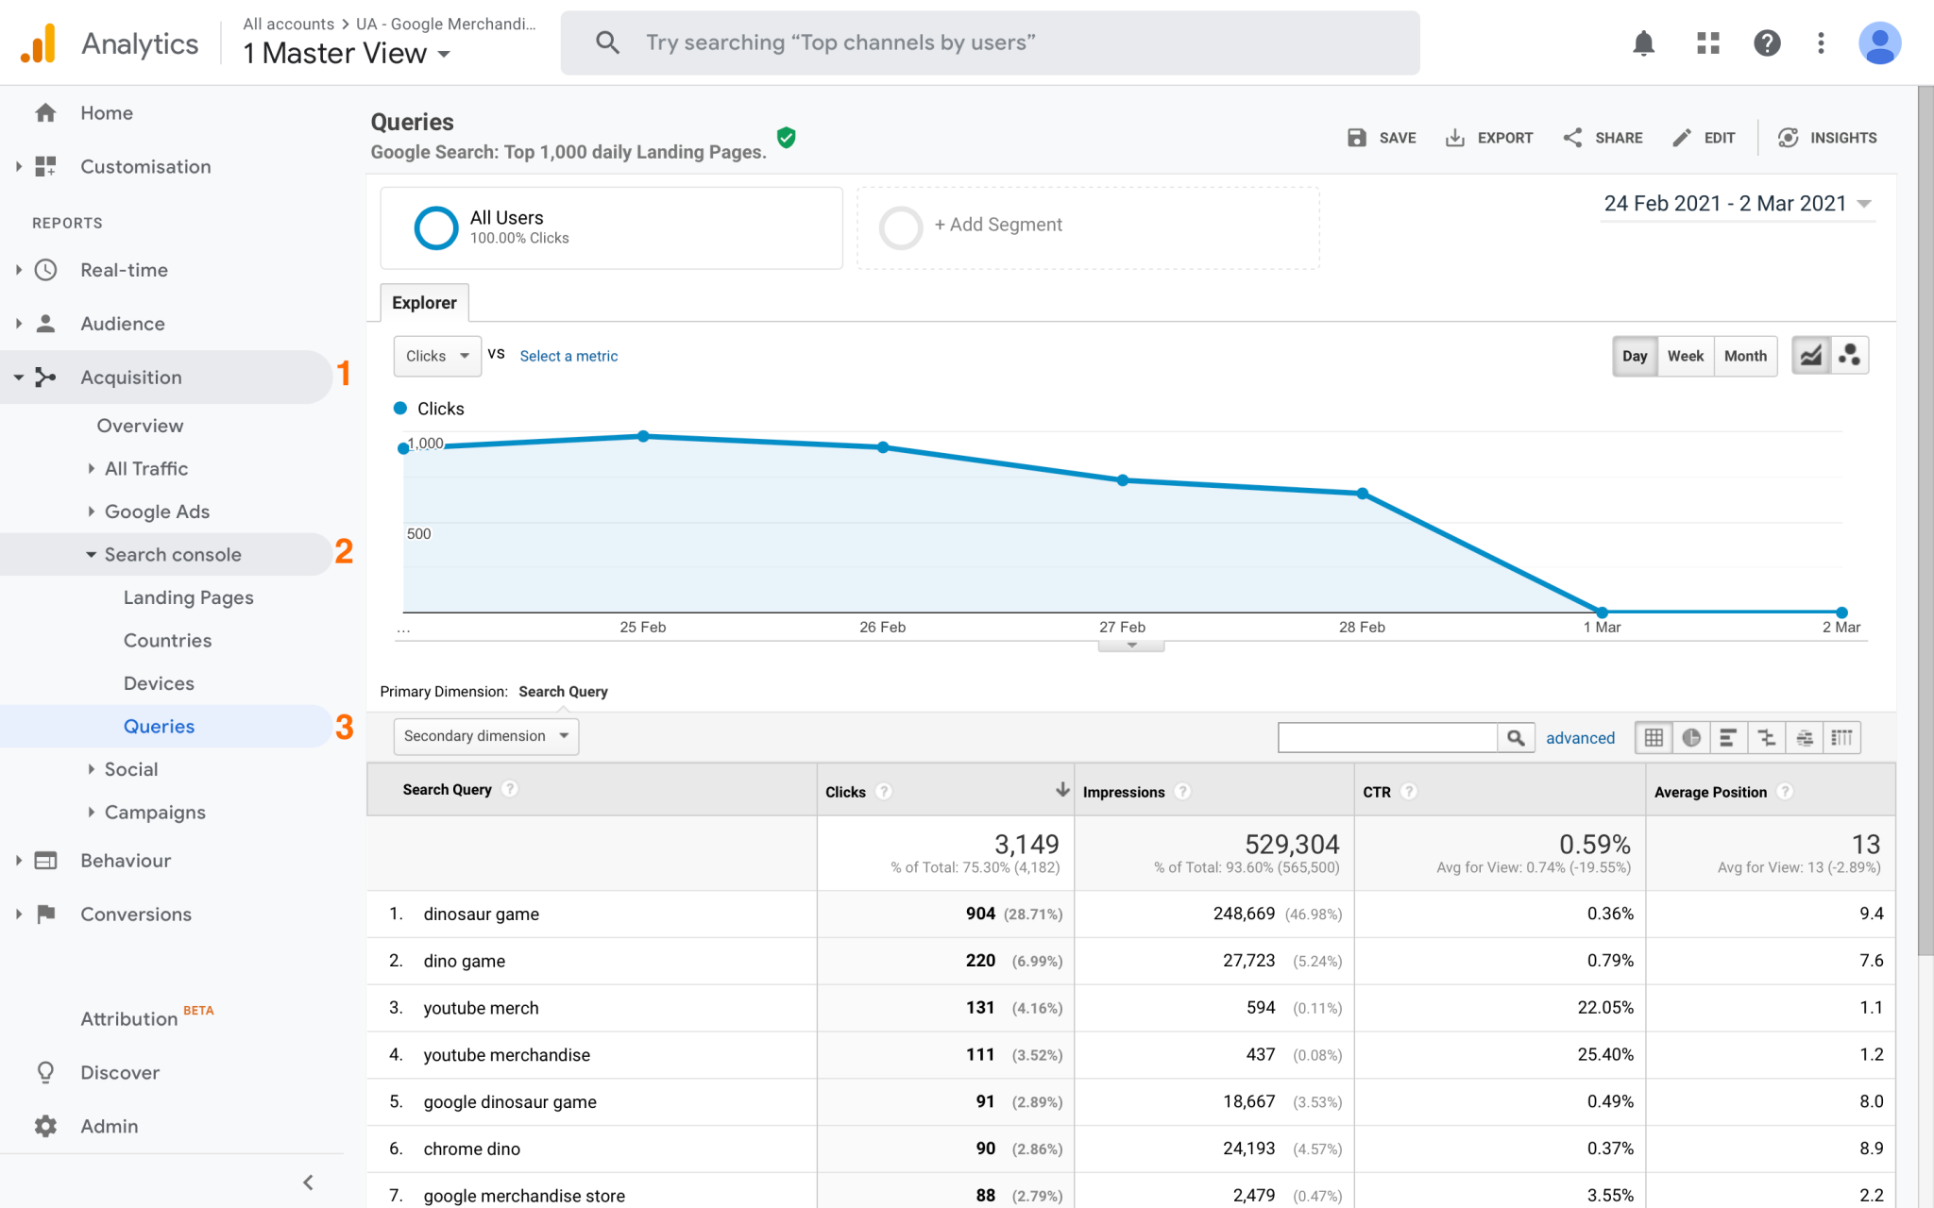Switch to pie chart visualization
This screenshot has width=1934, height=1208.
[x=1688, y=736]
